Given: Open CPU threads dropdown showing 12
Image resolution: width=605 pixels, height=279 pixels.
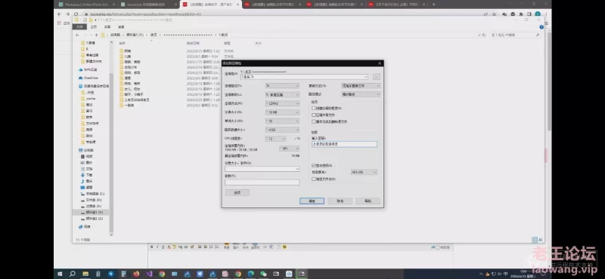Looking at the screenshot, I should 275,139.
